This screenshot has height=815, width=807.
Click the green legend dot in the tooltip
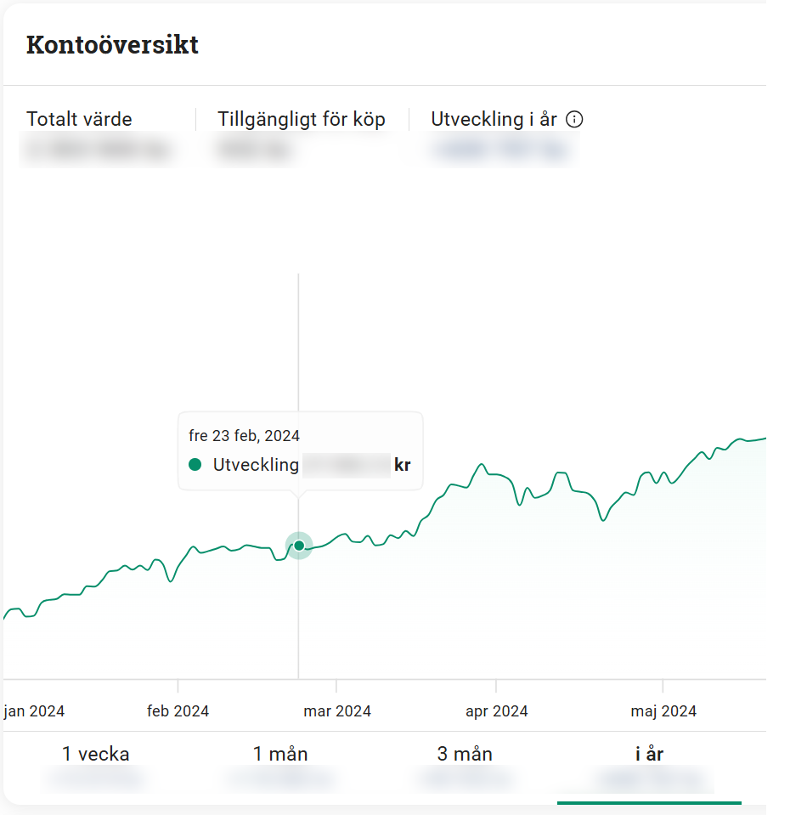(195, 465)
